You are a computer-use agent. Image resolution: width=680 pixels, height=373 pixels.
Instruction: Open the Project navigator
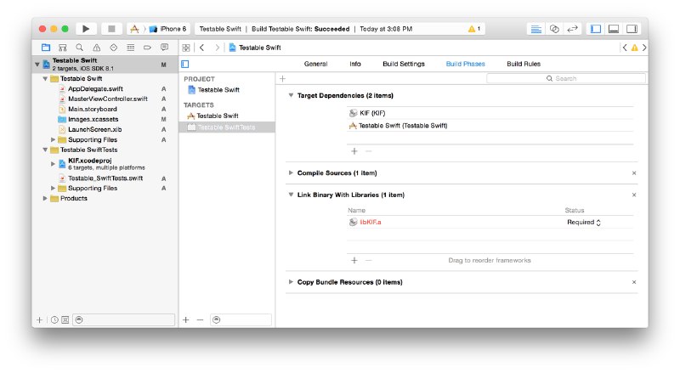[46, 48]
